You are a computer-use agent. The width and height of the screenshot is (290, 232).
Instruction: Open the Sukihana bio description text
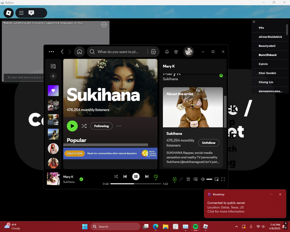193,157
